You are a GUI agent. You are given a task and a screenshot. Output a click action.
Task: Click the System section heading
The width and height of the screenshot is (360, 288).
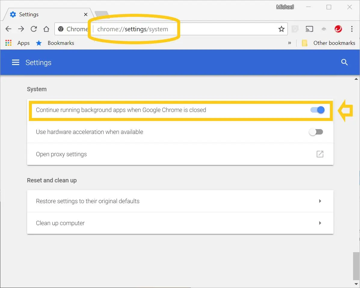(37, 89)
